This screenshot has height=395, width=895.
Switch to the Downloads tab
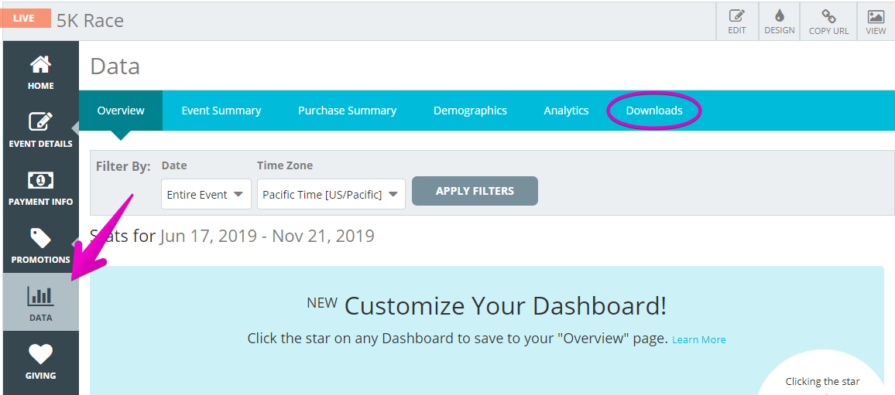click(x=654, y=111)
